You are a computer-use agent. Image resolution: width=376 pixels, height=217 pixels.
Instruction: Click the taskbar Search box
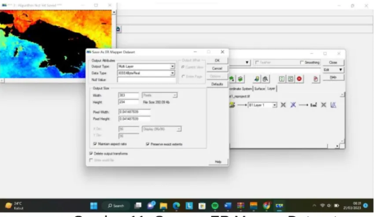(x=116, y=206)
